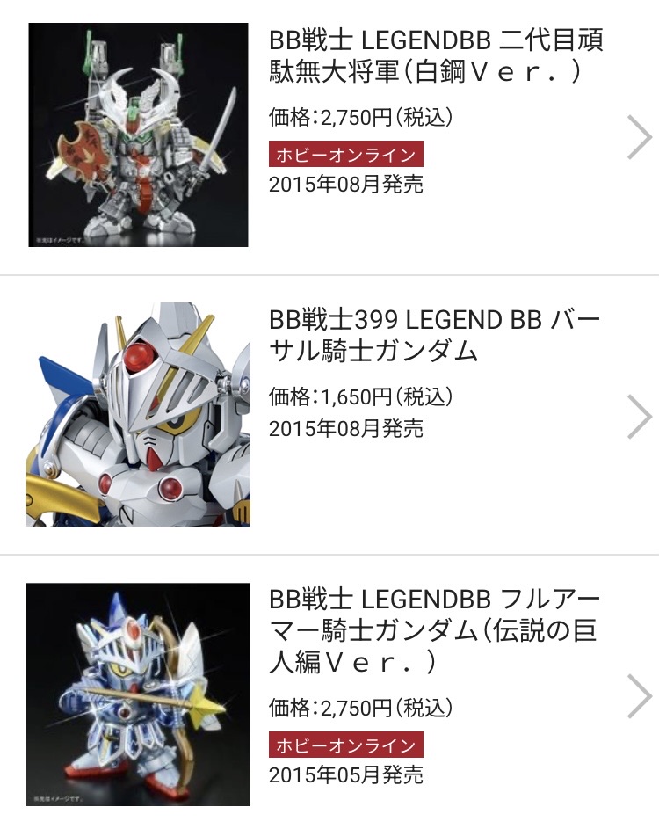Select 2,750円 price of フルアーマー騎士ガンダム
The image size is (659, 829).
tap(356, 708)
